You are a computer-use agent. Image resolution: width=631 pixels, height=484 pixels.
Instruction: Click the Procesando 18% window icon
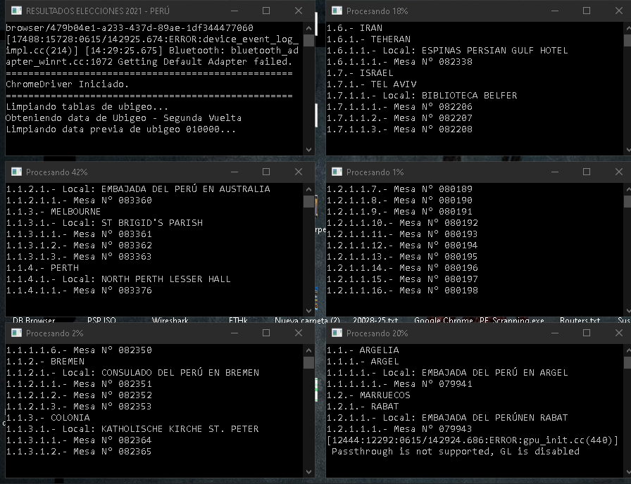337,11
